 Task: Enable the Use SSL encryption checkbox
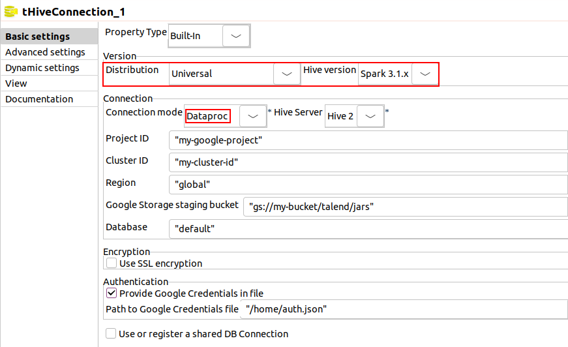(112, 264)
